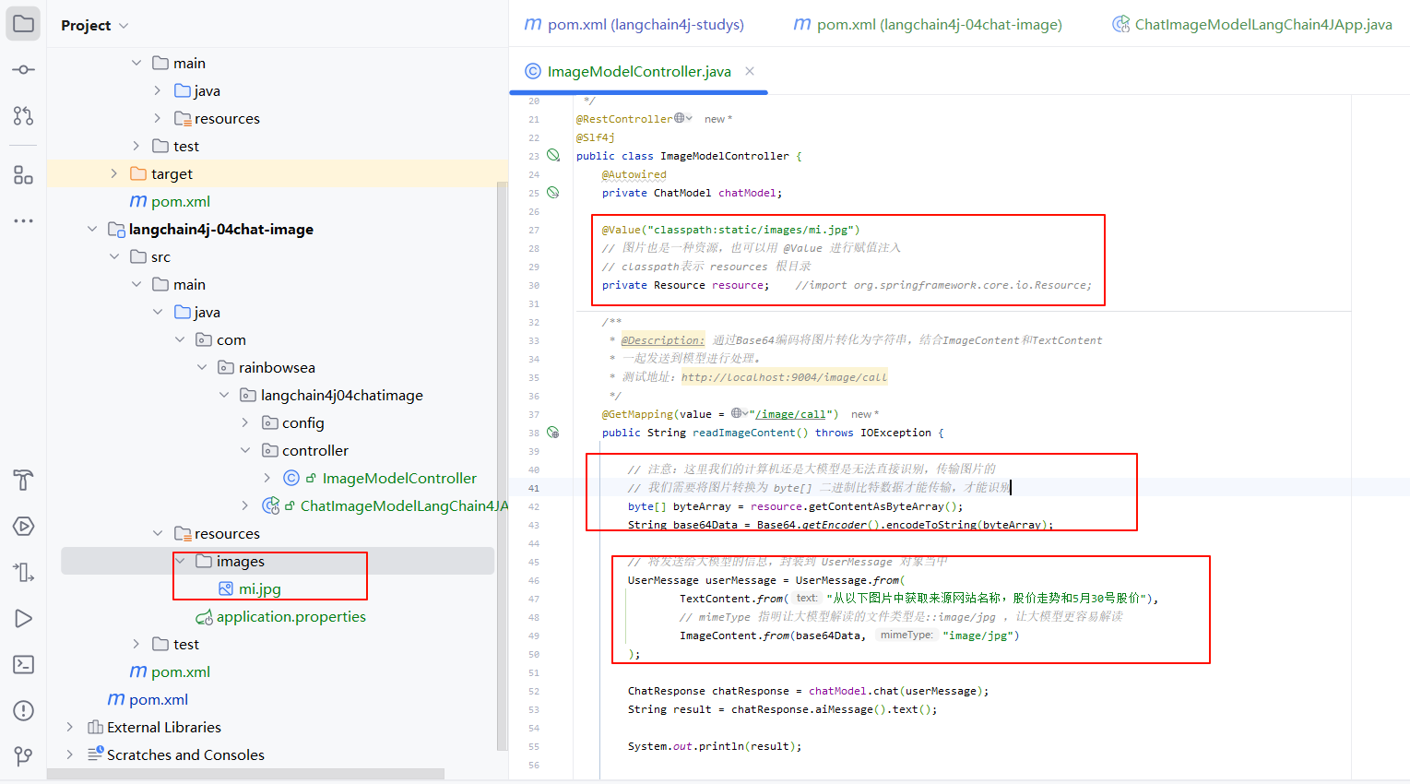Open the Git tool window icon
Screen dimensions: 1410x784
[24, 755]
